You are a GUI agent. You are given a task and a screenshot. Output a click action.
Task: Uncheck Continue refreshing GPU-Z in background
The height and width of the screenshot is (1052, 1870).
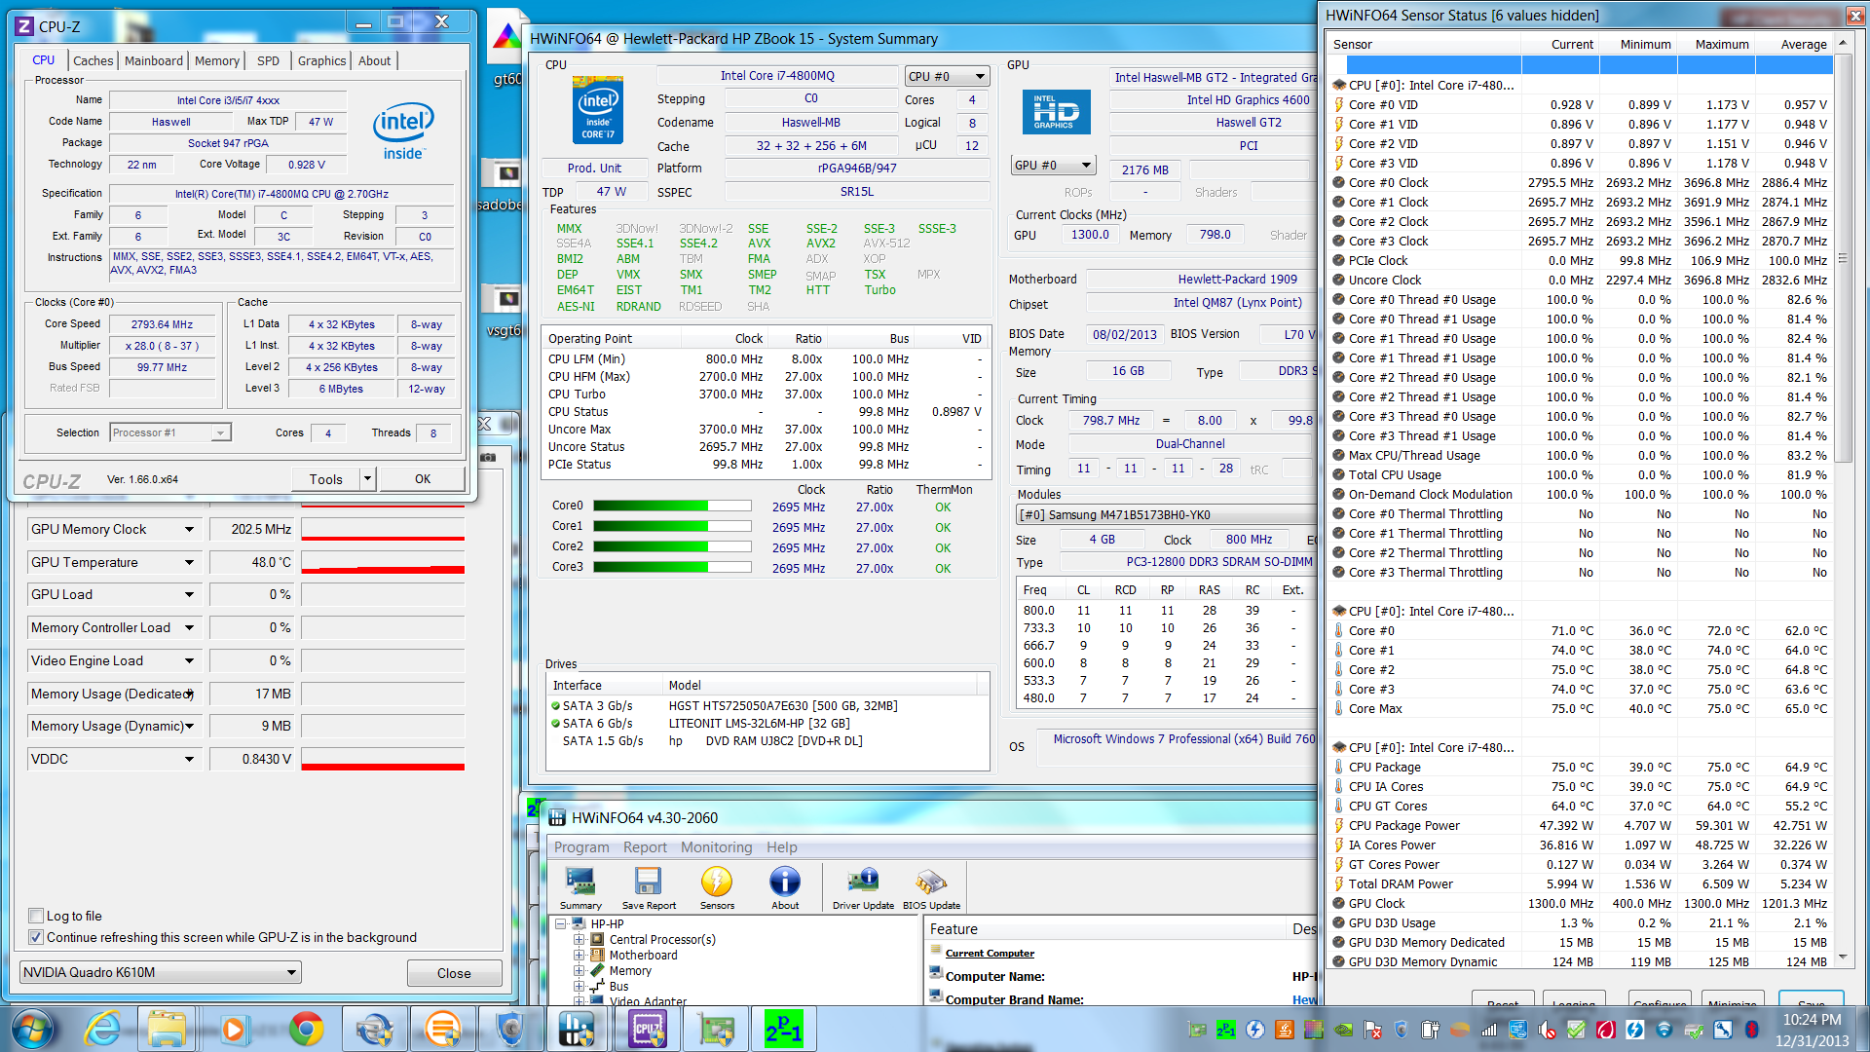36,937
